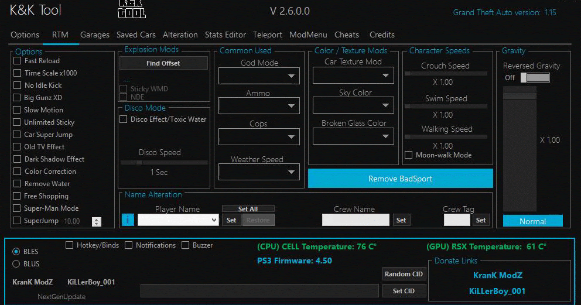Switch Reversed Gravity toggle on
The height and width of the screenshot is (305, 581).
pos(535,77)
